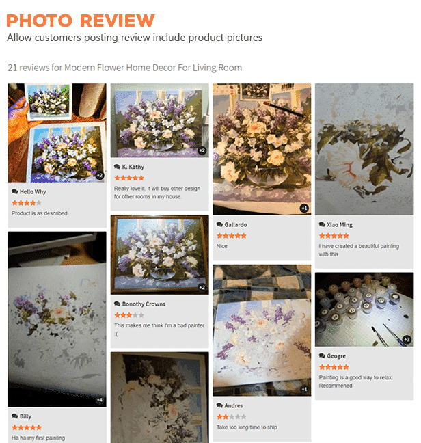Open Billy's partially painted canvas photo
The width and height of the screenshot is (421, 443).
coord(57,319)
